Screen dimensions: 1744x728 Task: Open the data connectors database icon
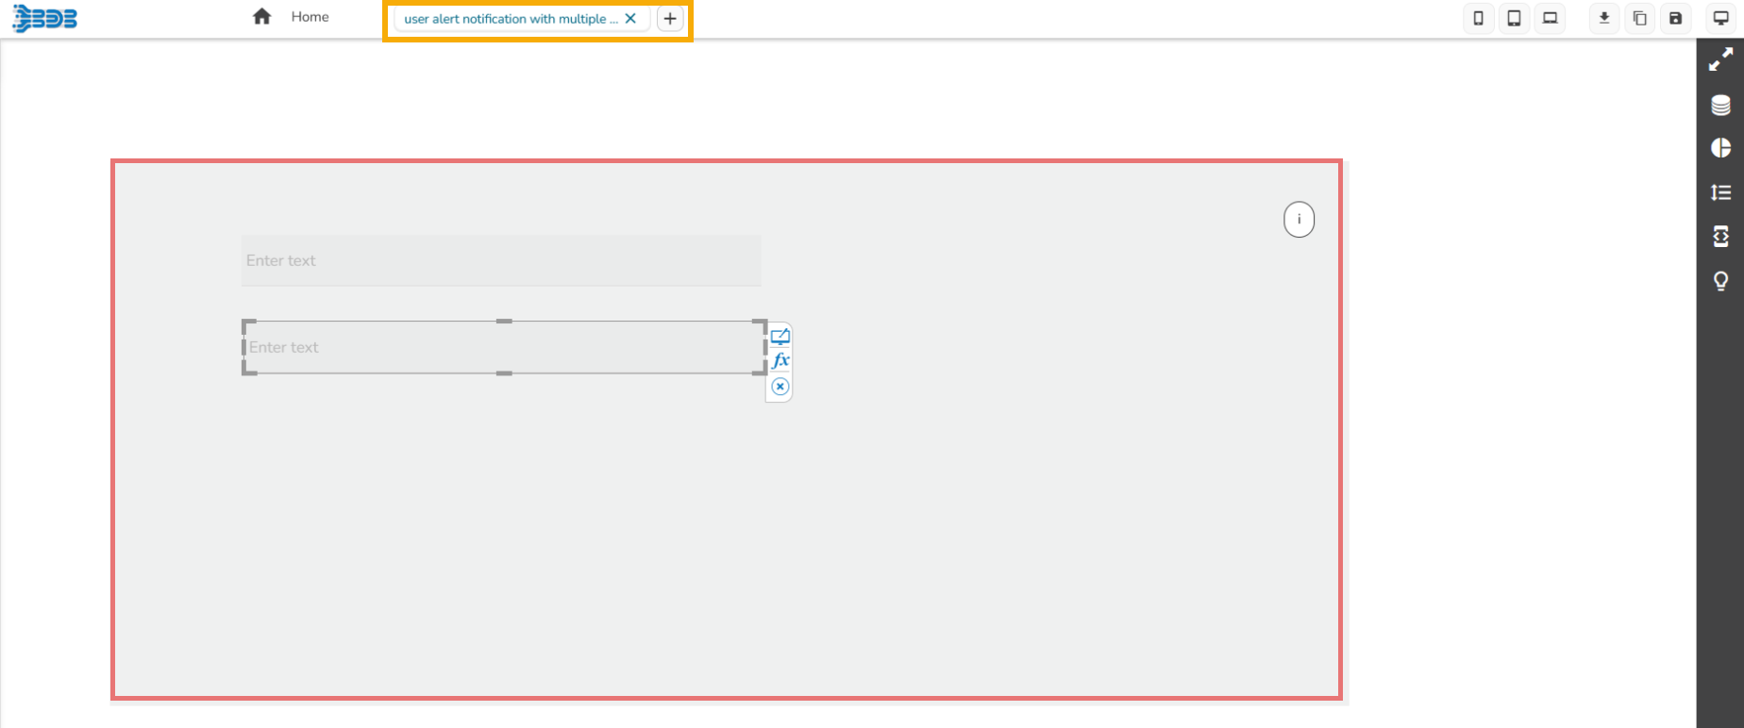pos(1720,105)
